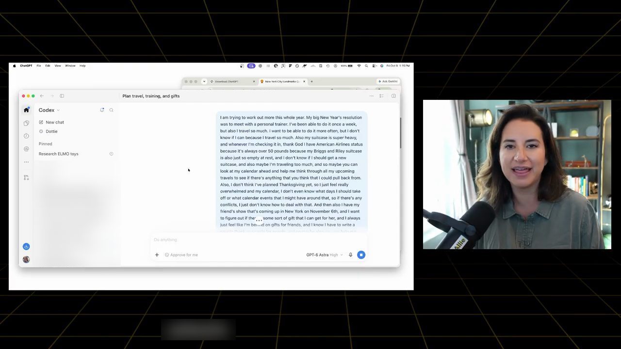Image resolution: width=621 pixels, height=349 pixels.
Task: Open the Home icon in sidebar rail
Action: click(26, 110)
